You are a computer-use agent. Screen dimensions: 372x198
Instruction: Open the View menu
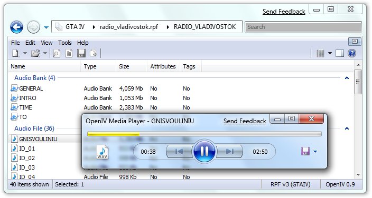46,43
